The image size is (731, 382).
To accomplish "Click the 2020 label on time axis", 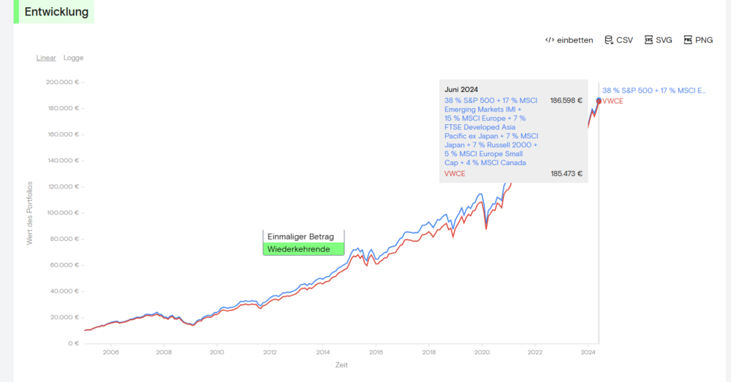I will point(482,353).
